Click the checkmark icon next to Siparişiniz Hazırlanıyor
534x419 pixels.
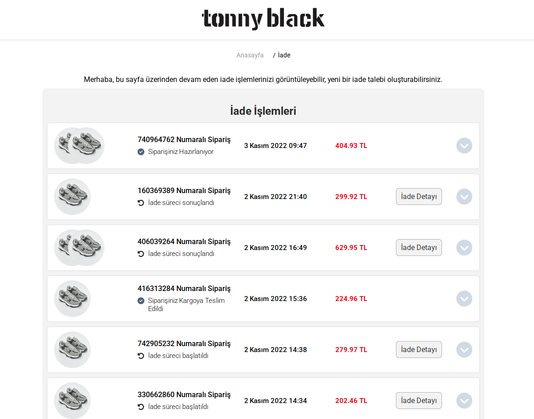pyautogui.click(x=141, y=152)
